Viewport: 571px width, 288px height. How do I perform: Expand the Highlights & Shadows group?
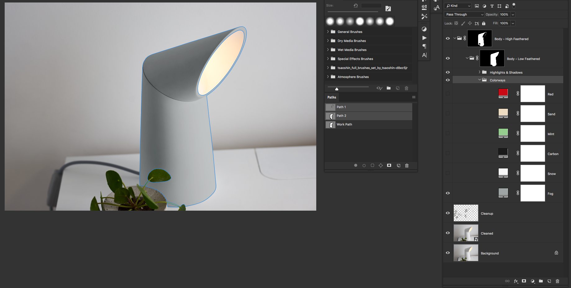(x=479, y=72)
